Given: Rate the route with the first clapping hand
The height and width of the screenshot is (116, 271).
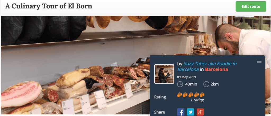Looking at the screenshot, I should [x=180, y=94].
